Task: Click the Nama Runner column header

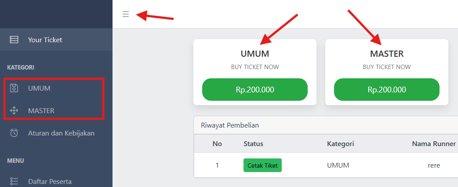Action: pyautogui.click(x=434, y=143)
